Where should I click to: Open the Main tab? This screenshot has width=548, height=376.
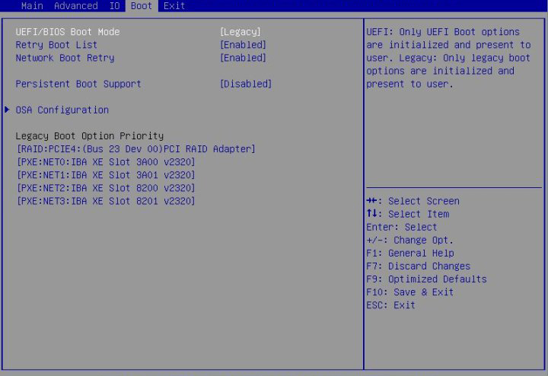click(x=32, y=6)
